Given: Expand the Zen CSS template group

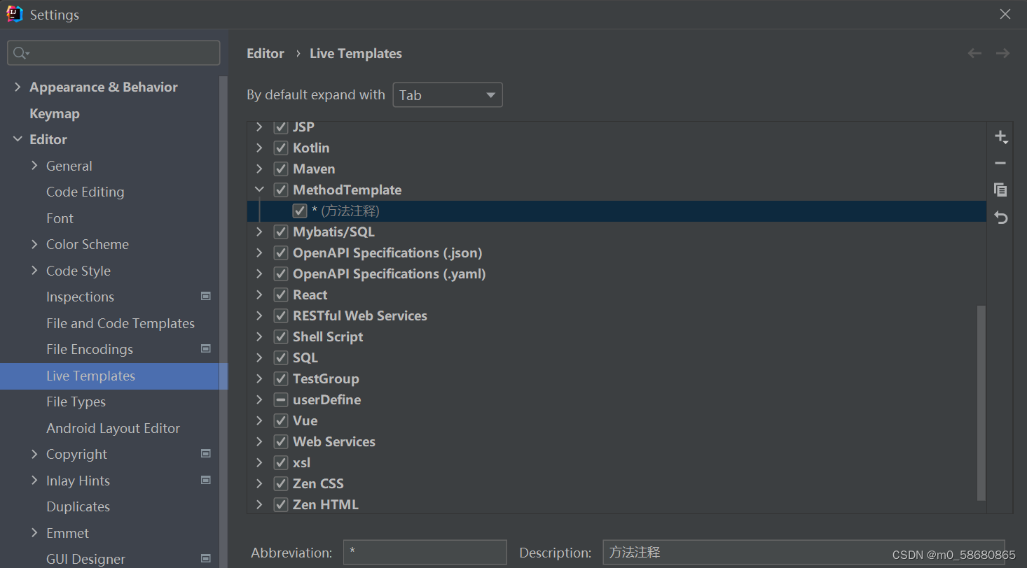Looking at the screenshot, I should pyautogui.click(x=259, y=483).
